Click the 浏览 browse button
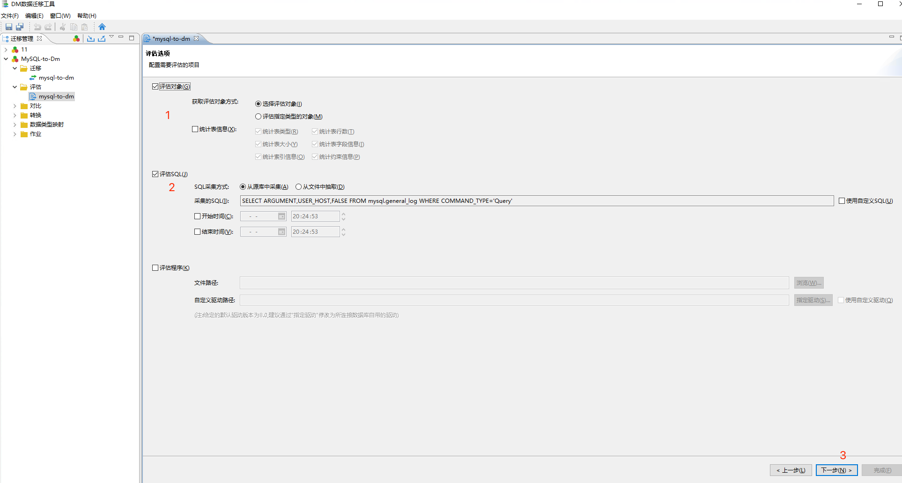This screenshot has width=902, height=483. pyautogui.click(x=809, y=282)
